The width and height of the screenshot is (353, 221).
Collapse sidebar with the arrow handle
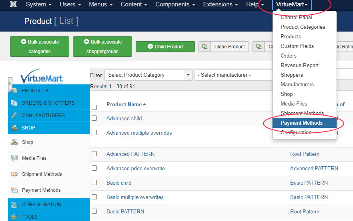[10, 83]
